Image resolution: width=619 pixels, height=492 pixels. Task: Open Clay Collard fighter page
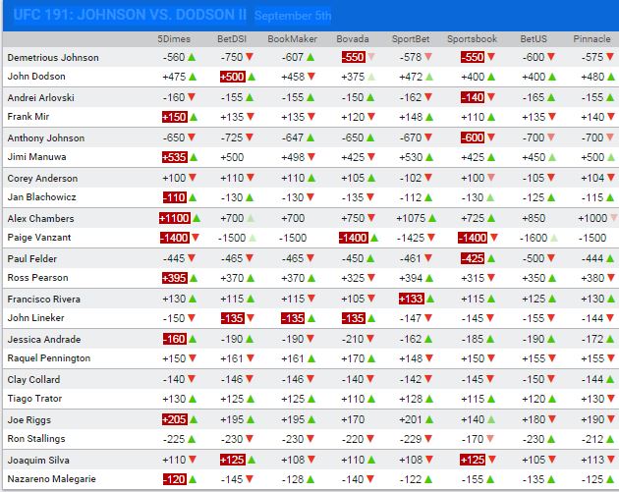tap(33, 379)
